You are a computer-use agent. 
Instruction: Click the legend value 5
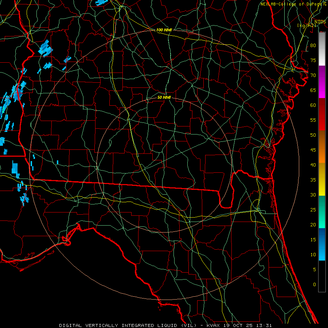[x=315, y=269]
